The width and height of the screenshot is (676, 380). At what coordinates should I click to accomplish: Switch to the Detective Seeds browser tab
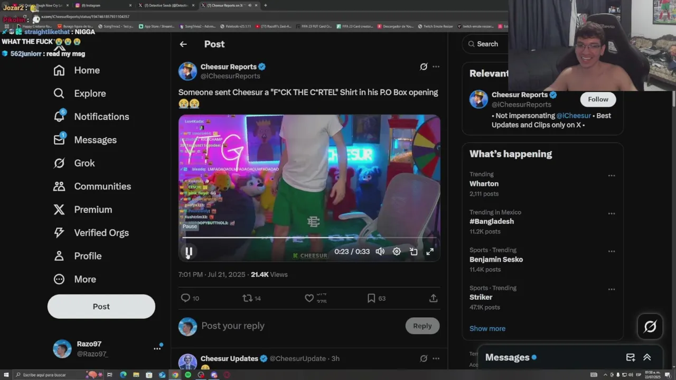coord(166,5)
